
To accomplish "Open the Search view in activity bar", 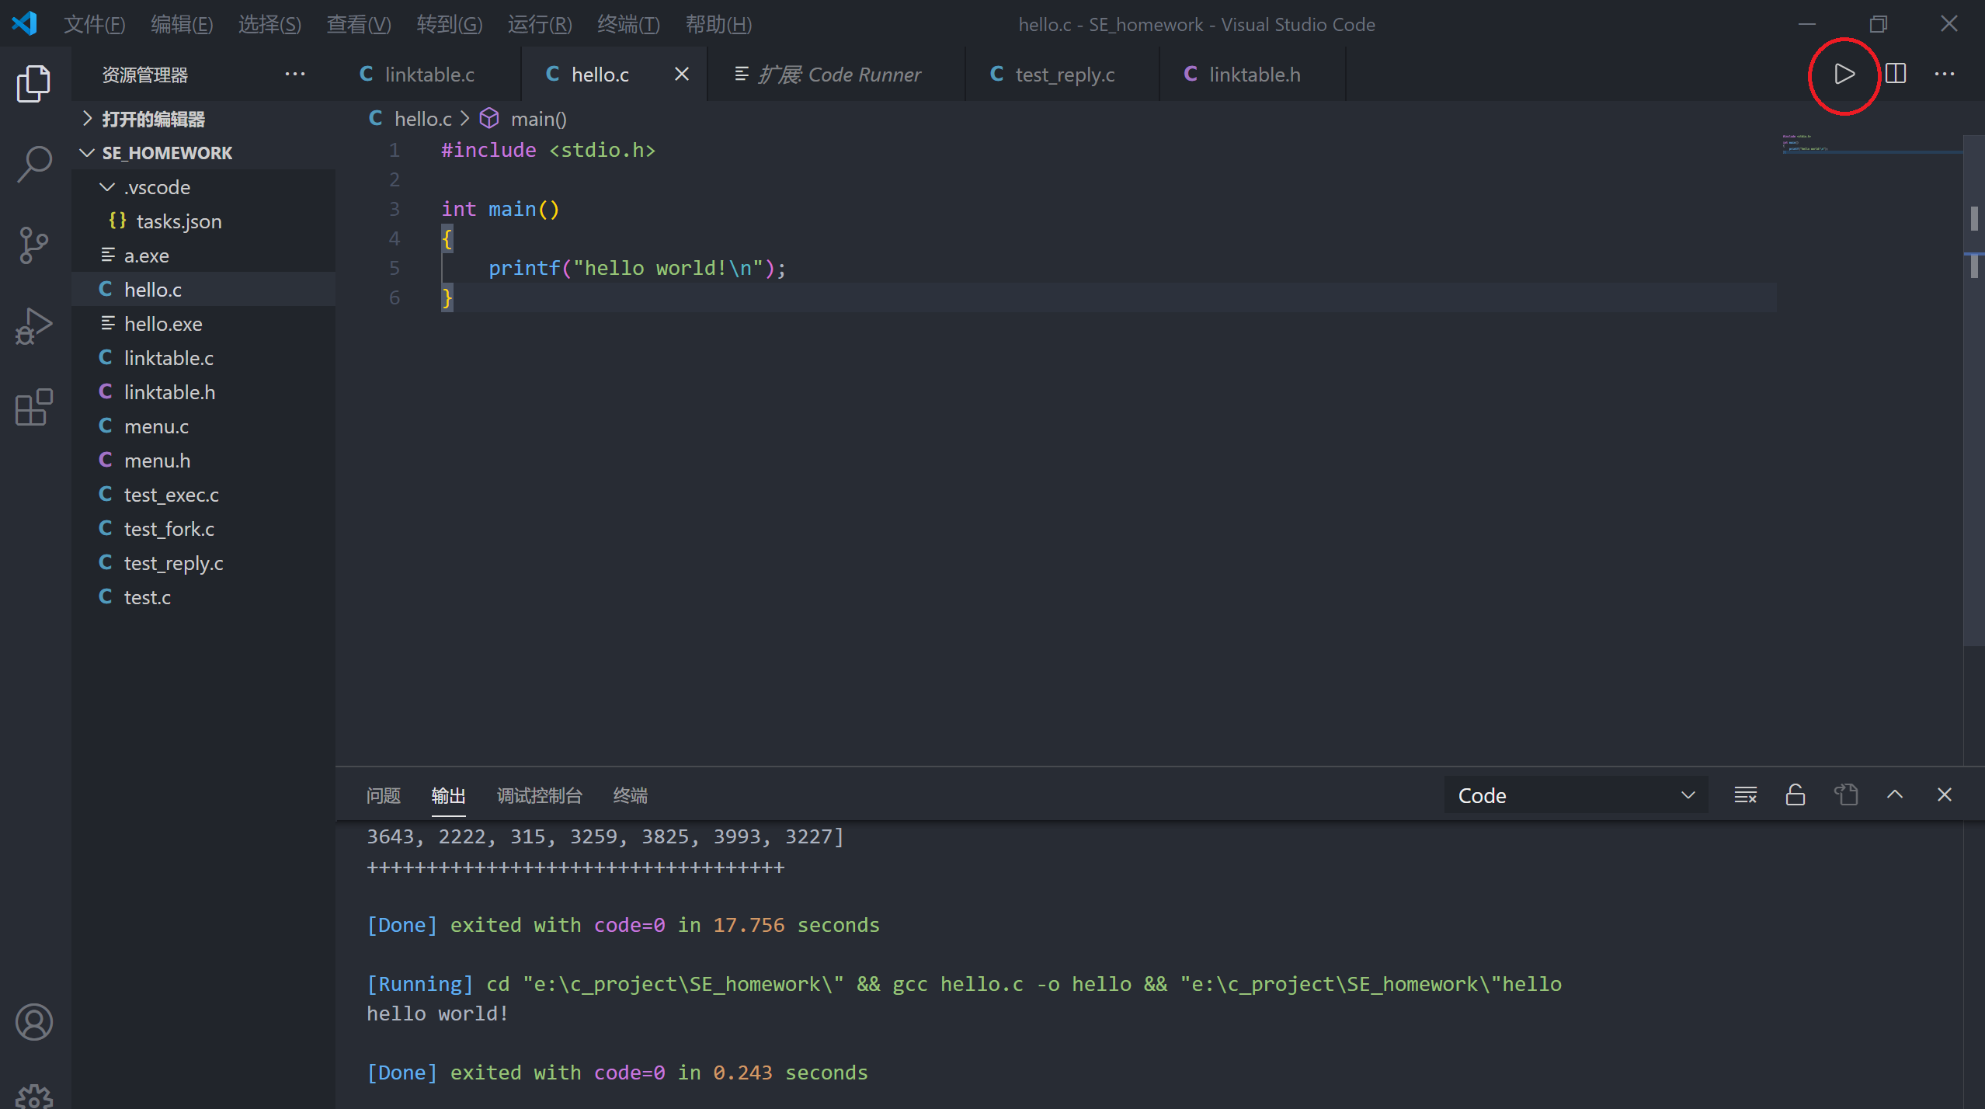I will pos(34,164).
